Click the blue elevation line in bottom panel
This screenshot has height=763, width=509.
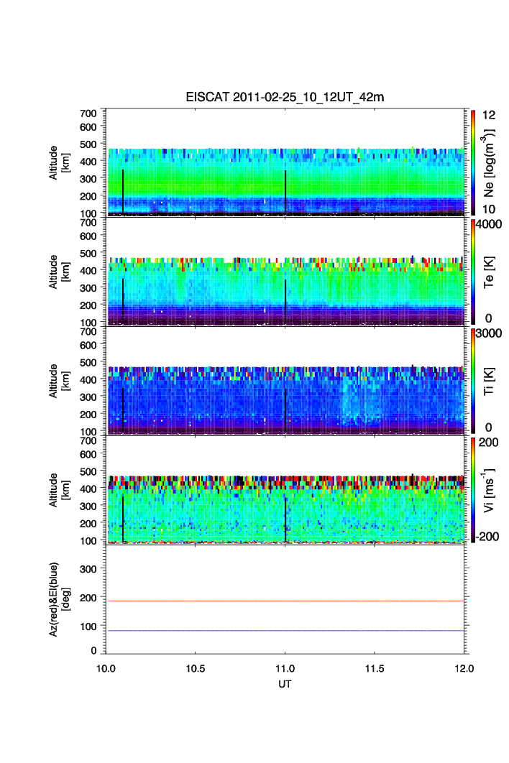pyautogui.click(x=285, y=631)
